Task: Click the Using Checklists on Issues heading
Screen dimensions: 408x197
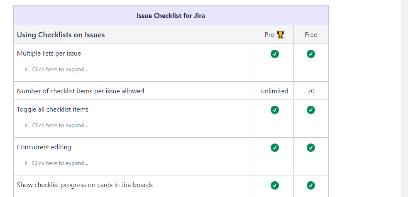Action: [61, 35]
